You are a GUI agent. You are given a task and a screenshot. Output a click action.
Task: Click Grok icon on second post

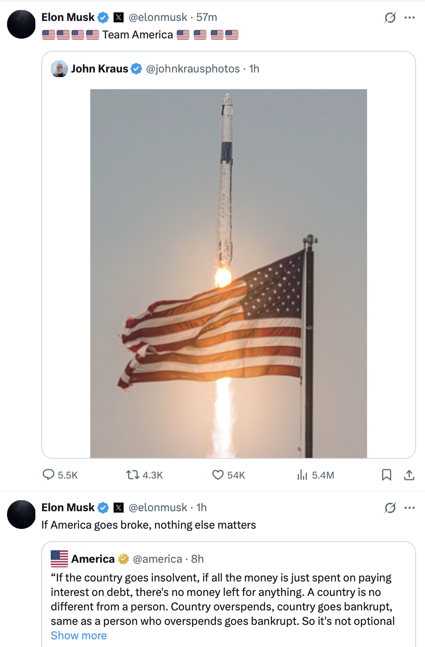click(x=390, y=507)
